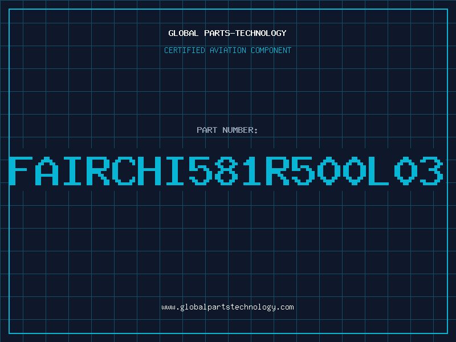Click the word TECHNOLOGY in the heading
The height and width of the screenshot is (342, 456).
tap(261, 33)
